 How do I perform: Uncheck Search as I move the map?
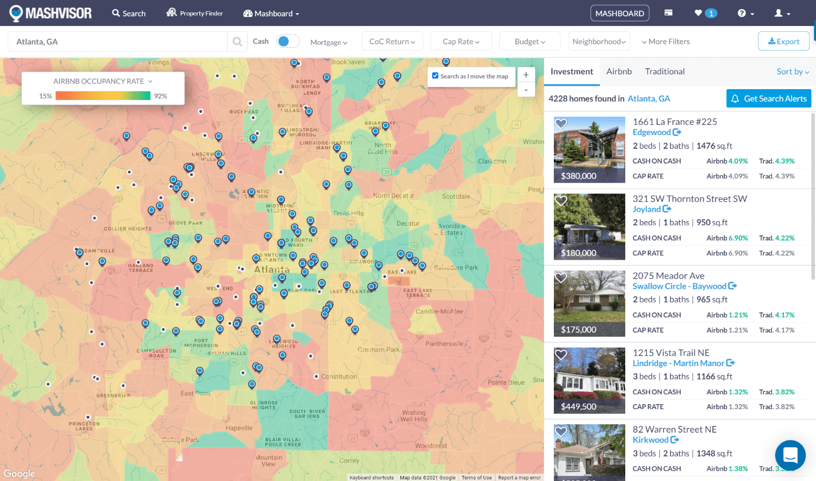[435, 75]
